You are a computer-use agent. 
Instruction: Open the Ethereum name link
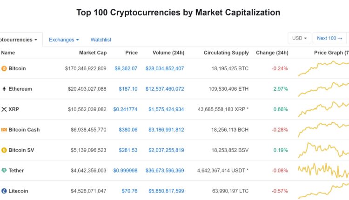[20, 89]
